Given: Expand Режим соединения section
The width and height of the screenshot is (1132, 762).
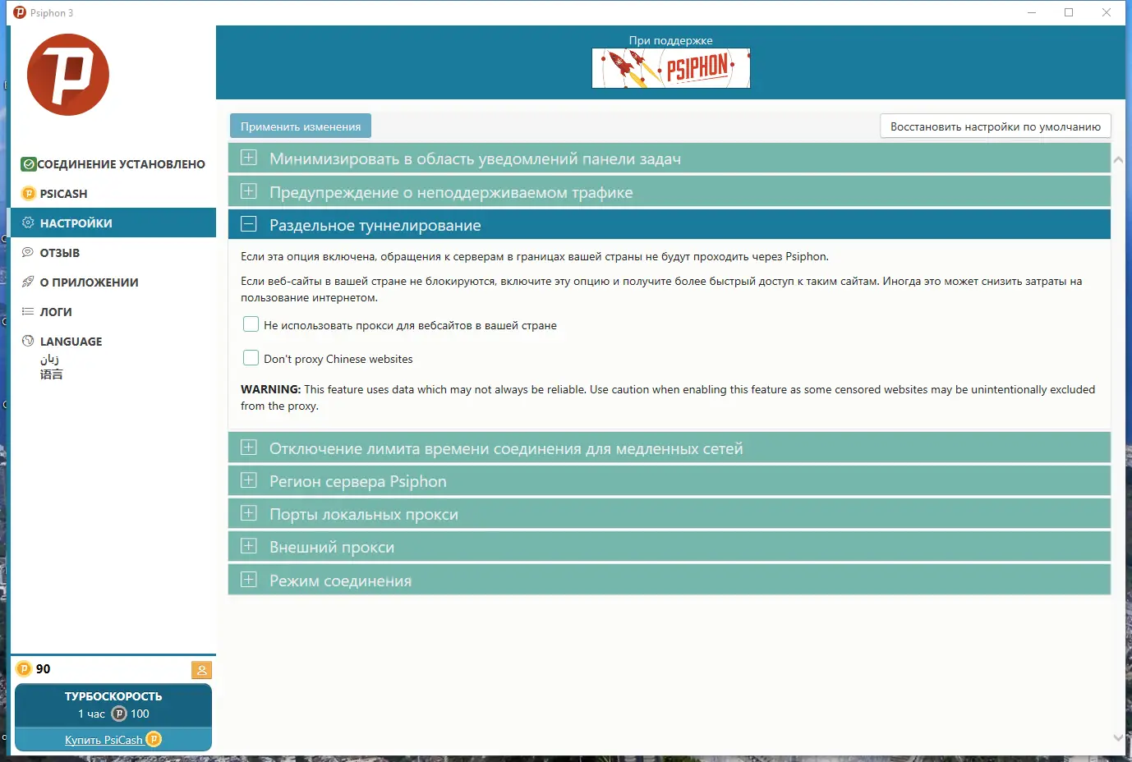Looking at the screenshot, I should [669, 581].
